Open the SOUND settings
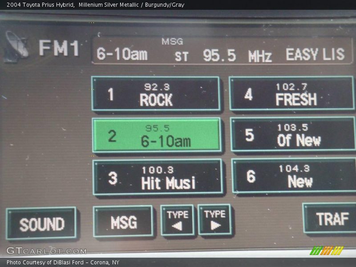356x267 pixels. point(41,224)
